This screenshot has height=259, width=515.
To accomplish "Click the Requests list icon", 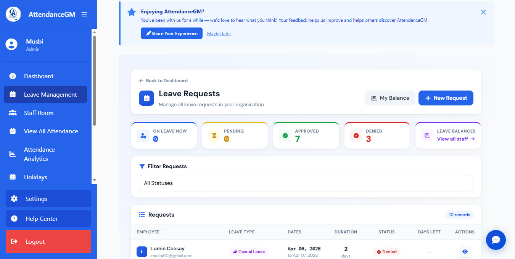I will click(x=142, y=215).
